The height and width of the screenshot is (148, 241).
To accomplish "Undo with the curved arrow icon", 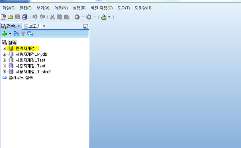I will point(35,17).
